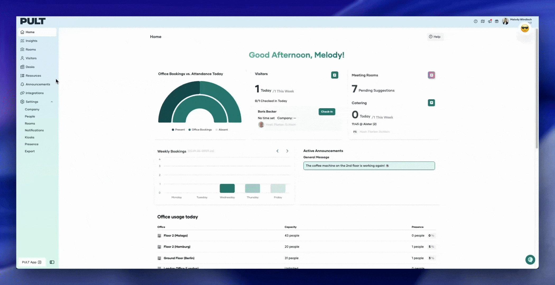Toggle the Present legend item on chart
555x285 pixels.
[178, 130]
